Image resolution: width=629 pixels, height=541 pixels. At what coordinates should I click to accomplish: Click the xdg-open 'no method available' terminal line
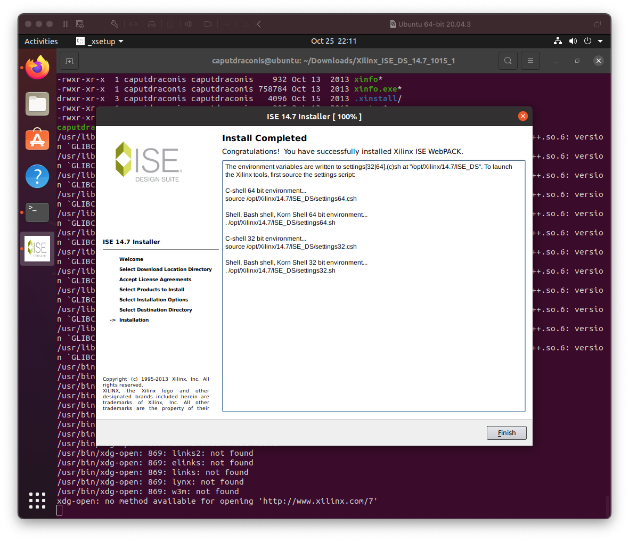pos(217,501)
